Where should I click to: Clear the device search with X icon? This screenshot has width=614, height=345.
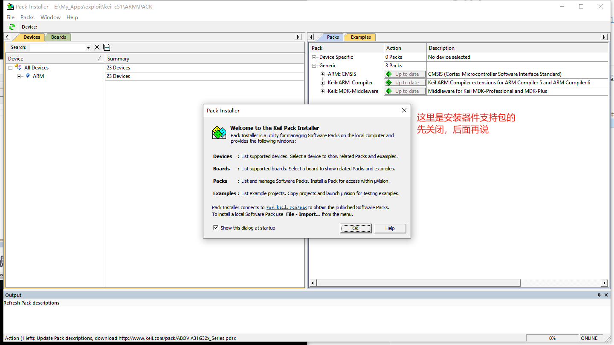pyautogui.click(x=97, y=47)
